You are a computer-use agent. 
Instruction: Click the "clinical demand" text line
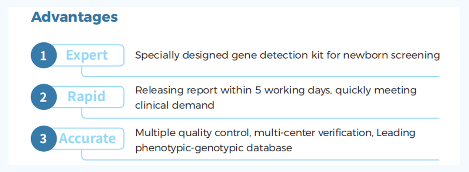pos(174,105)
